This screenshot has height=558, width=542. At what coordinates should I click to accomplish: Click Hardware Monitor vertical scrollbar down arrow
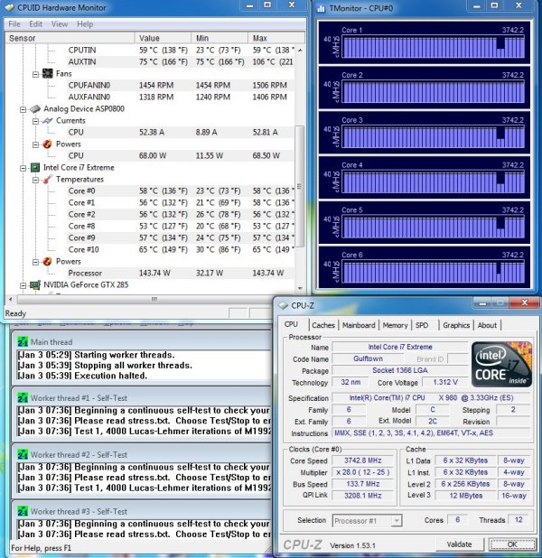click(300, 289)
